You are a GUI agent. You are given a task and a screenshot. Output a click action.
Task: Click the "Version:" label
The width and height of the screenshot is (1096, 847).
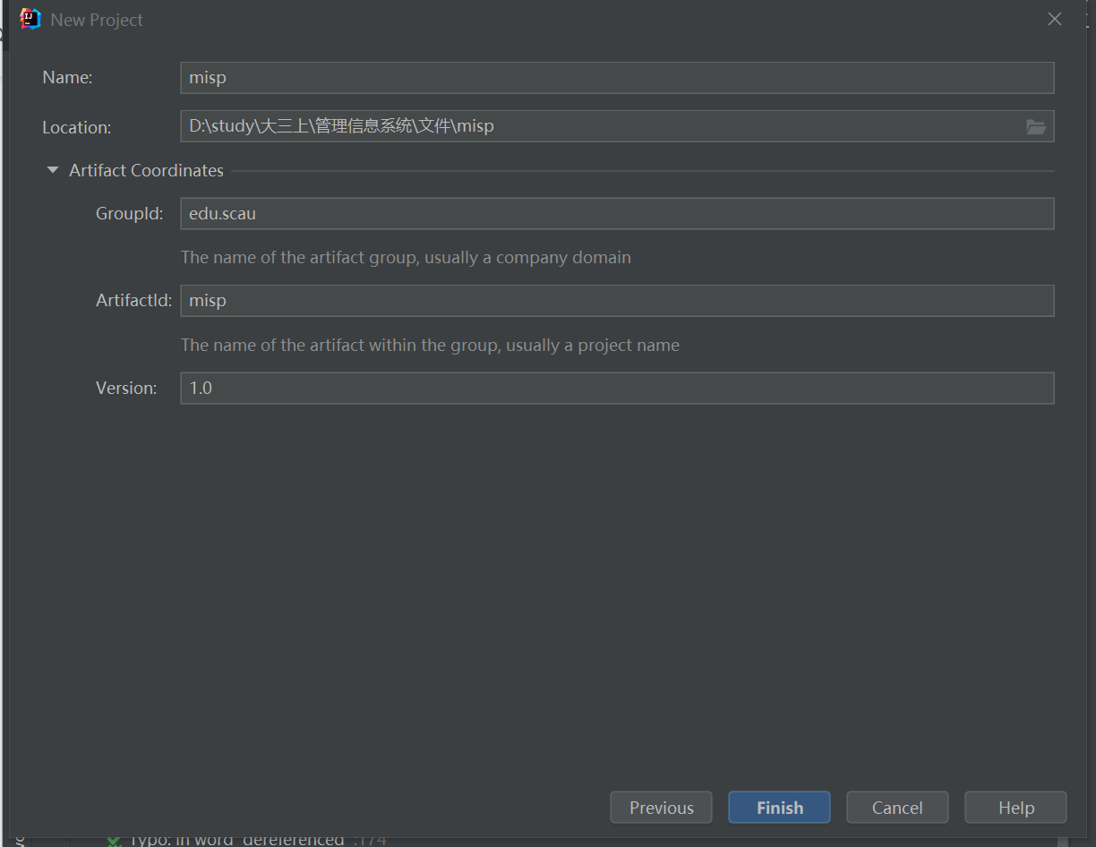126,389
